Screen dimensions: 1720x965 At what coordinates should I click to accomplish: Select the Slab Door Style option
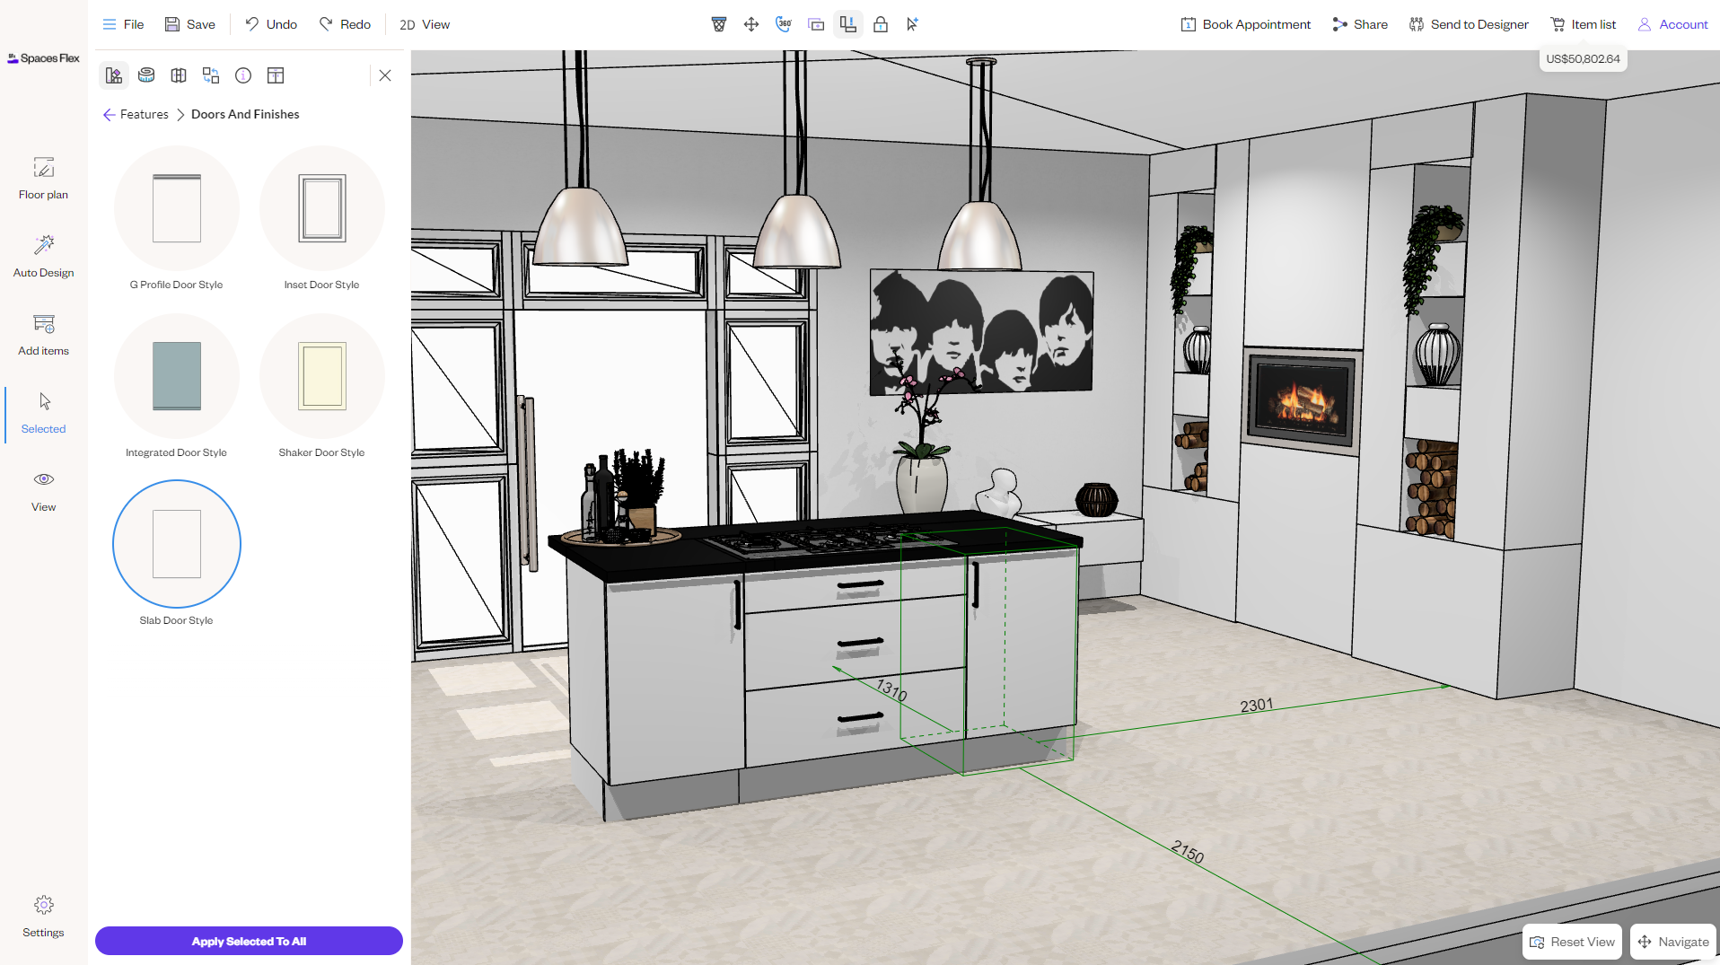coord(176,543)
